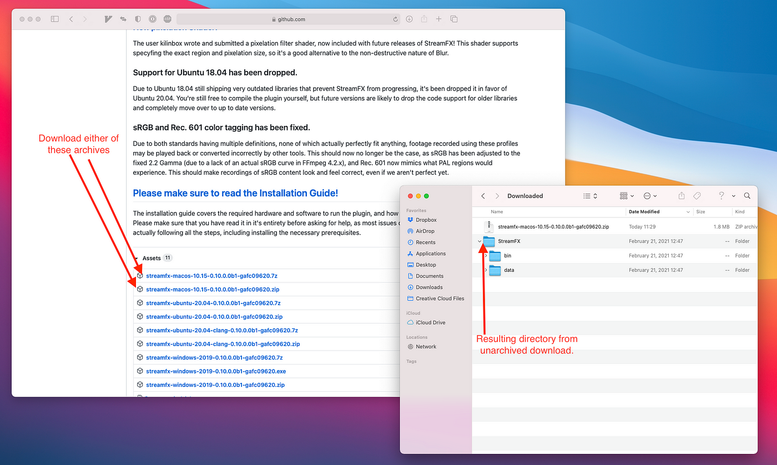Image resolution: width=777 pixels, height=465 pixels.
Task: Select the data folder row
Action: [x=615, y=270]
